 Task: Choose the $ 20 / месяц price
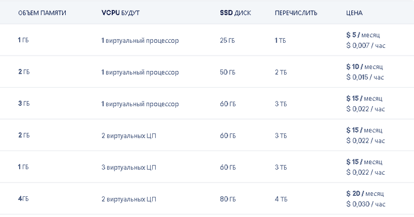point(366,194)
